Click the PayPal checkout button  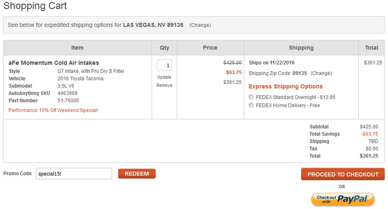point(343,199)
